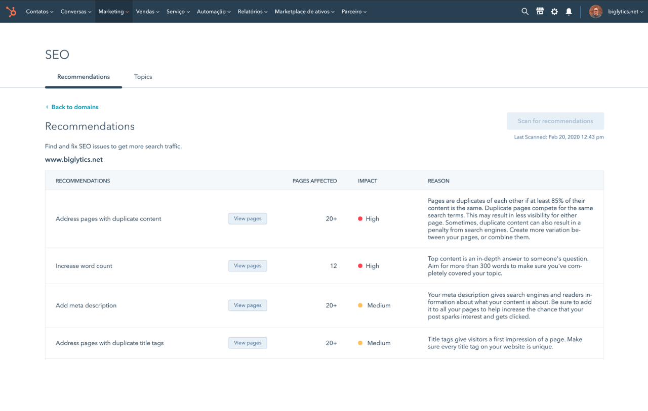648x411 pixels.
Task: Click Scan for recommendations button
Action: pos(555,121)
